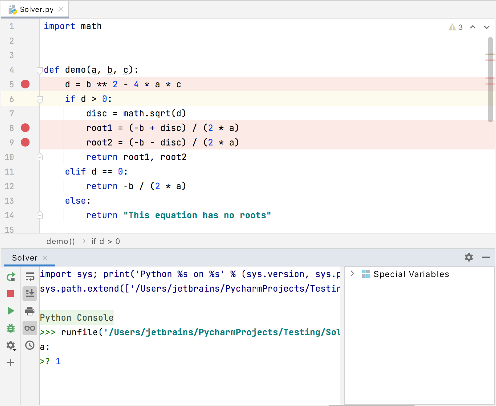Toggle the Show Variables view
496x406 pixels.
[x=30, y=328]
